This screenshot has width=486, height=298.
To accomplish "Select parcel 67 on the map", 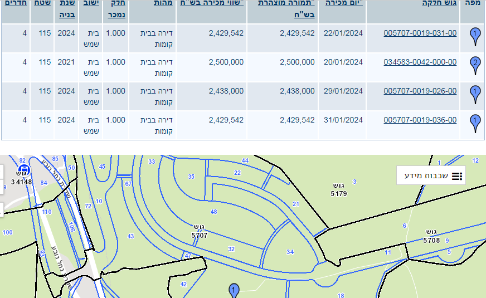I will click(129, 184).
